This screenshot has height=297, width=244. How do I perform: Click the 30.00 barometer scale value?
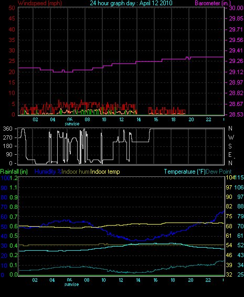[x=236, y=8]
